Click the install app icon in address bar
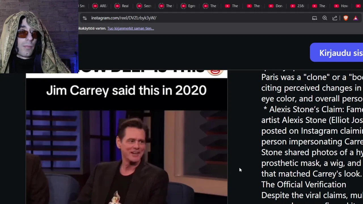 point(315,18)
